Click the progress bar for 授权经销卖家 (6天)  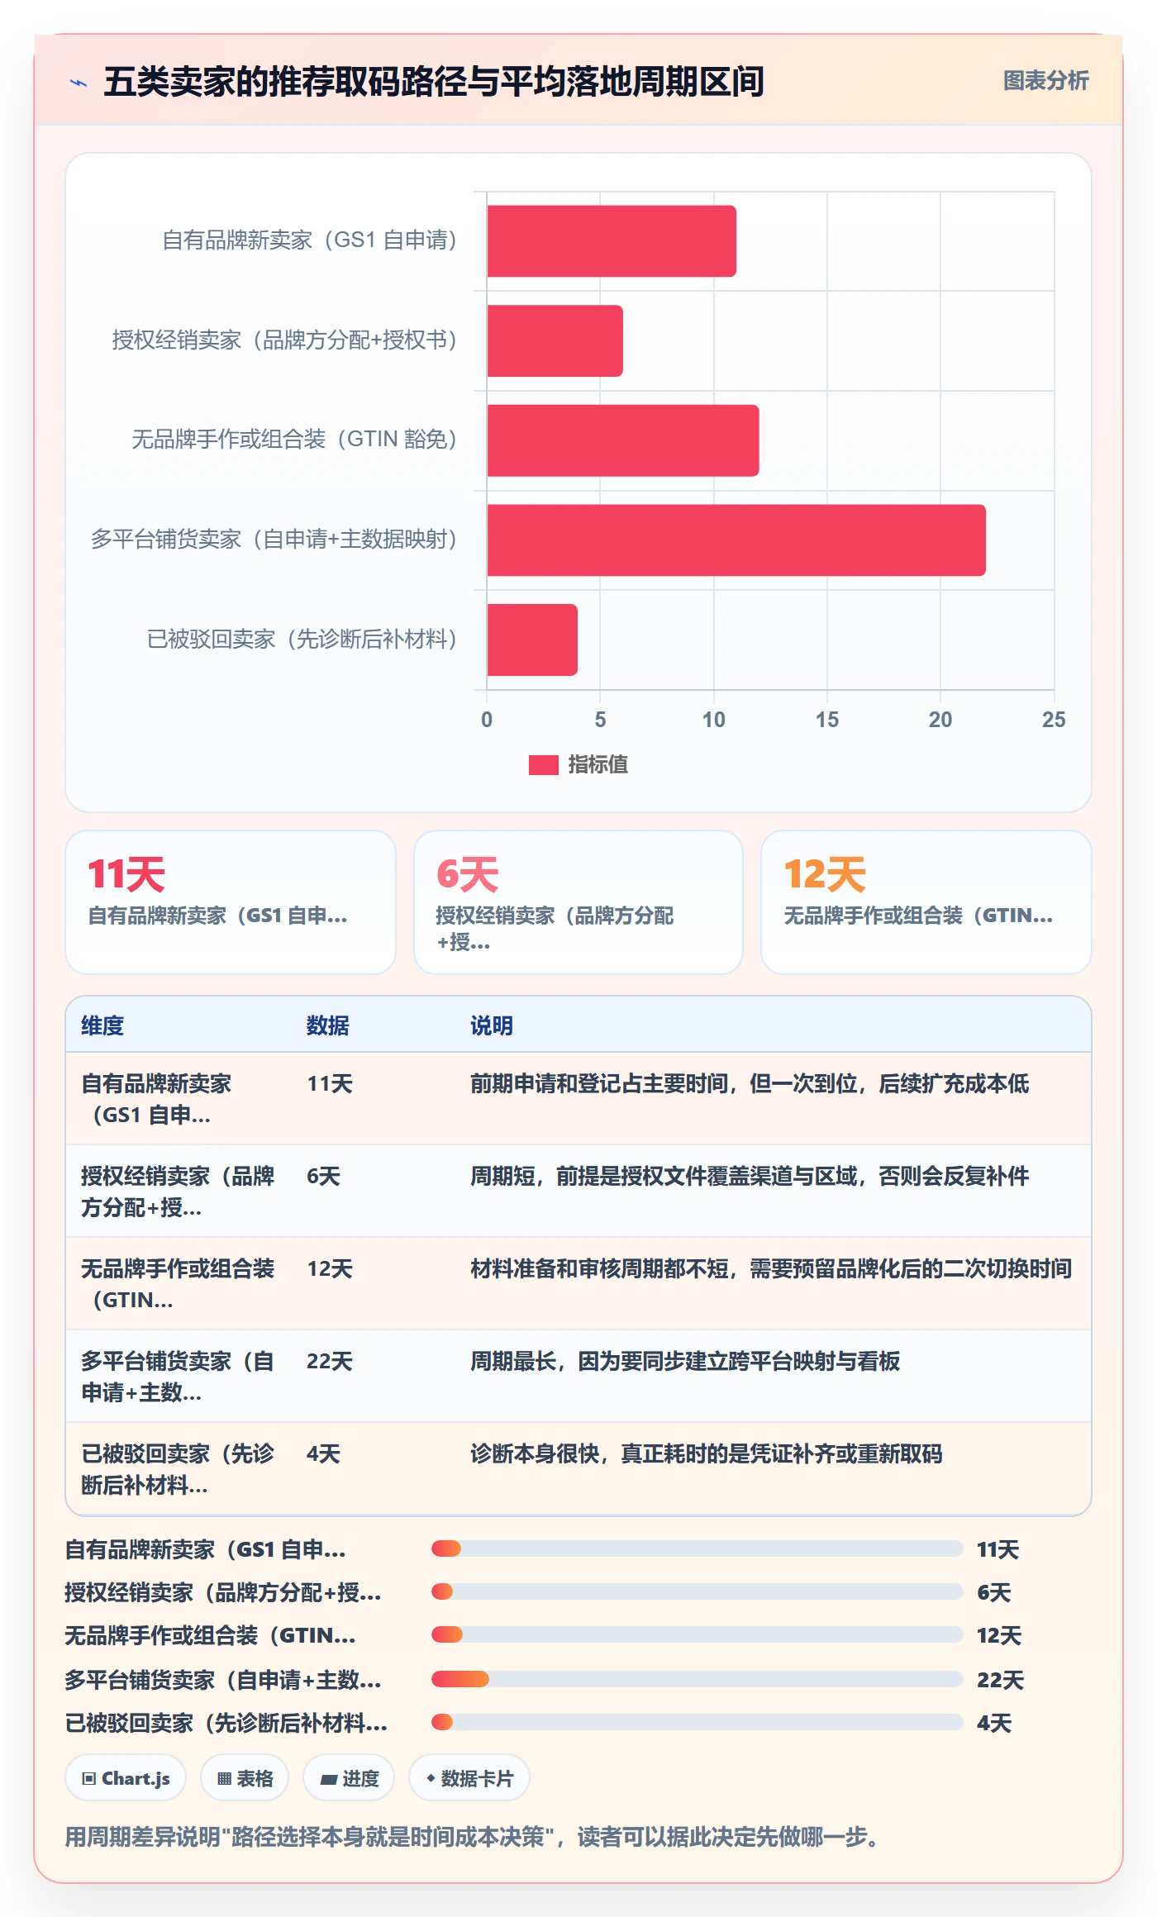698,1591
